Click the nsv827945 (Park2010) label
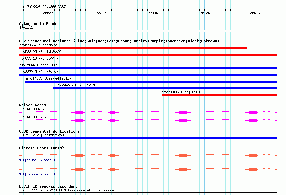This screenshot has width=286, height=195. pyautogui.click(x=39, y=72)
